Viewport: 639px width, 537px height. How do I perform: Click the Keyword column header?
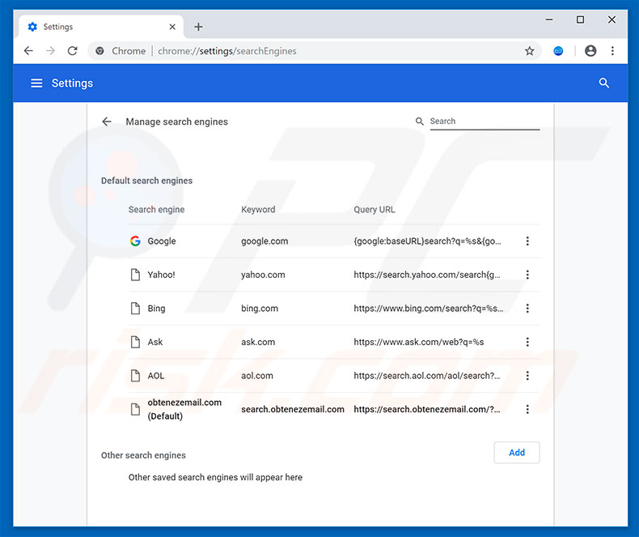click(x=258, y=210)
